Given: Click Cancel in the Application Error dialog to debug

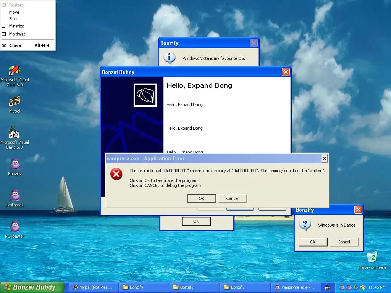Looking at the screenshot, I should click(x=233, y=198).
